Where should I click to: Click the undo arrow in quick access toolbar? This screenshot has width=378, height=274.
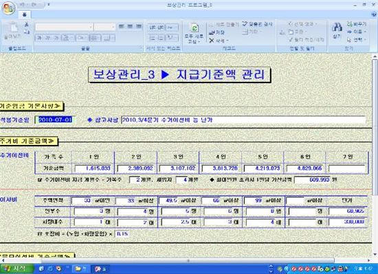pos(22,5)
